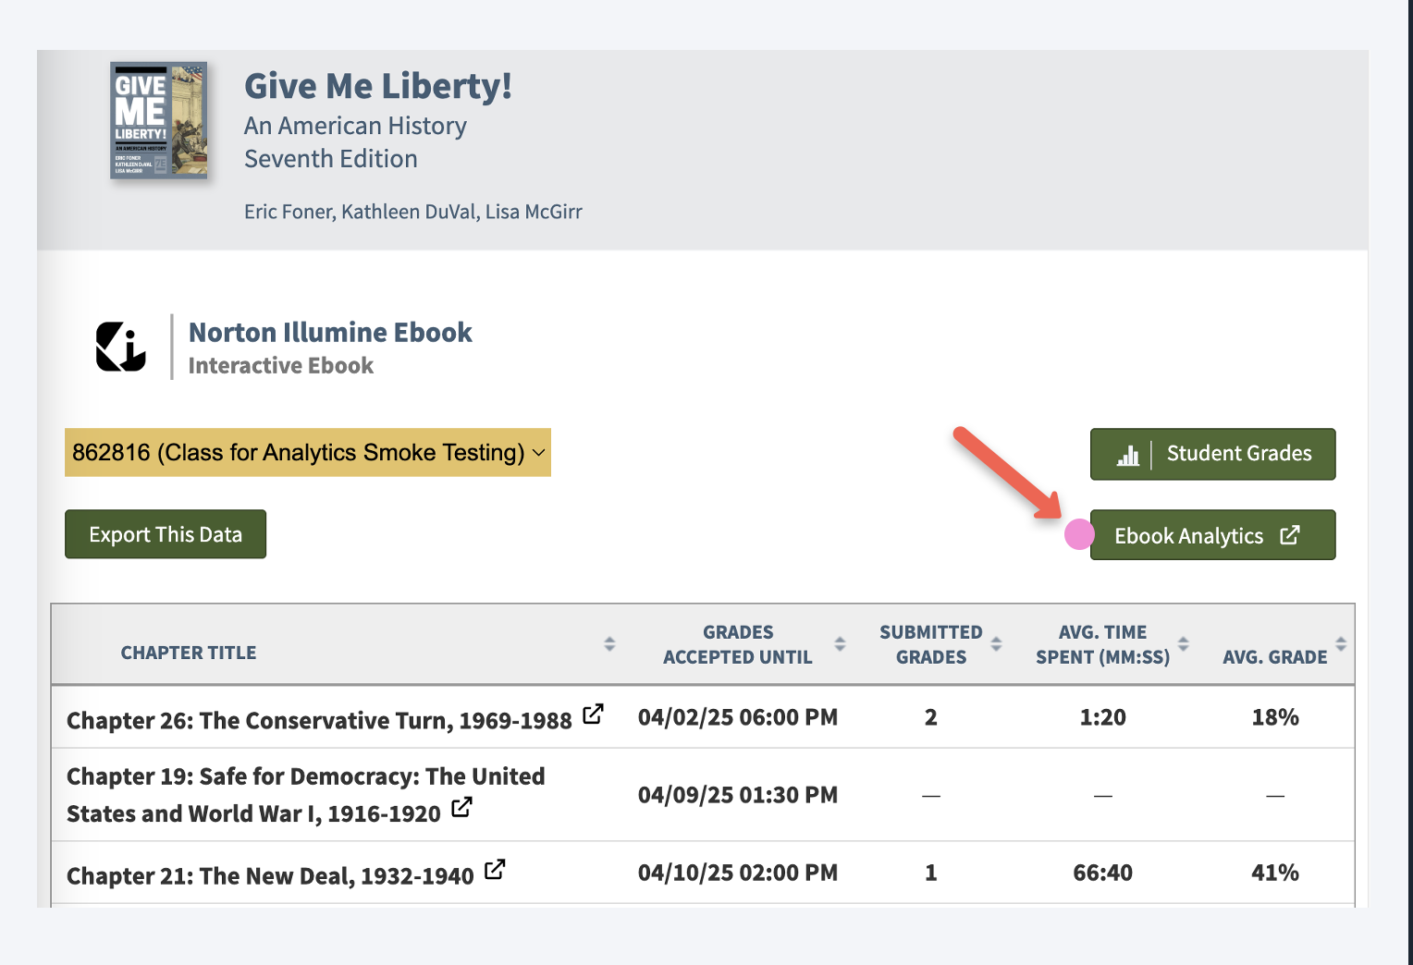The image size is (1413, 965).
Task: Click the authors line Eric Foner, Kathleen DuVal
Action: (413, 212)
